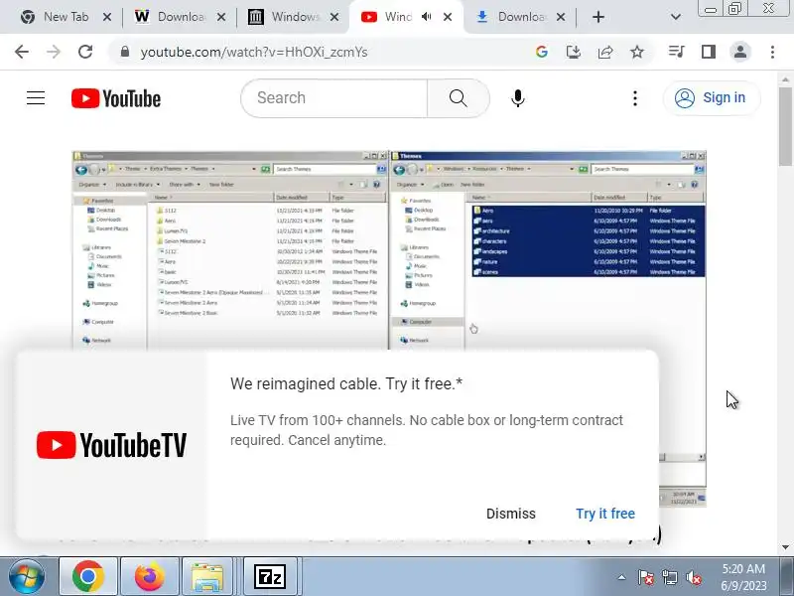This screenshot has width=794, height=596.
Task: Open the tab search chevron
Action: point(676,17)
